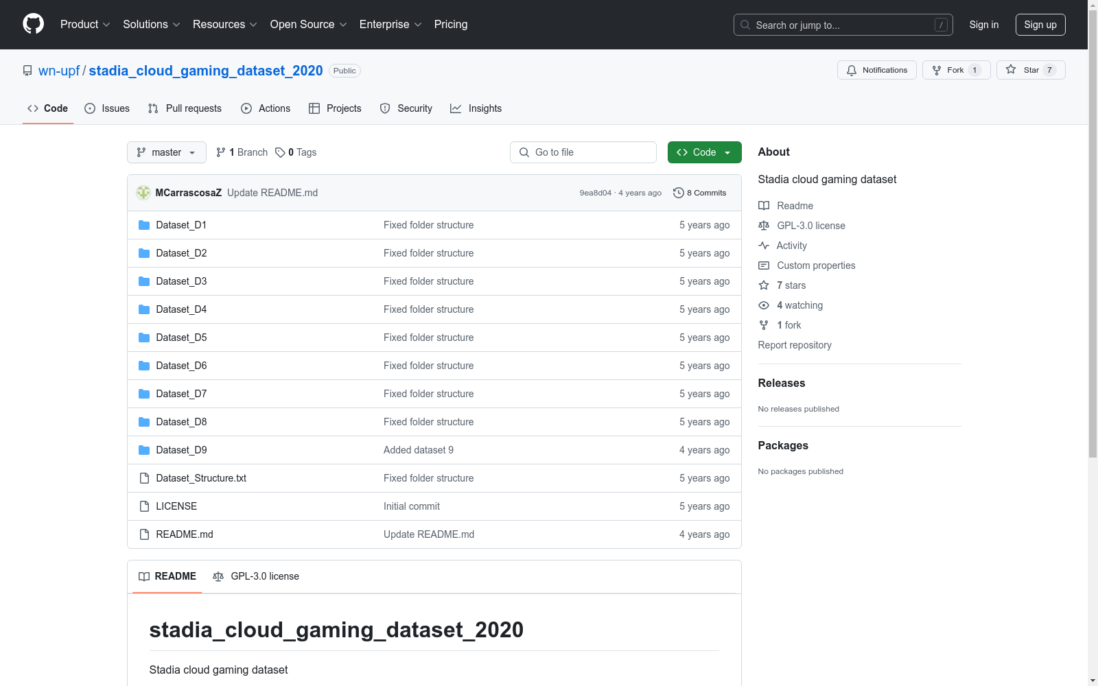Click the README.md file icon
The image size is (1098, 686).
144,534
